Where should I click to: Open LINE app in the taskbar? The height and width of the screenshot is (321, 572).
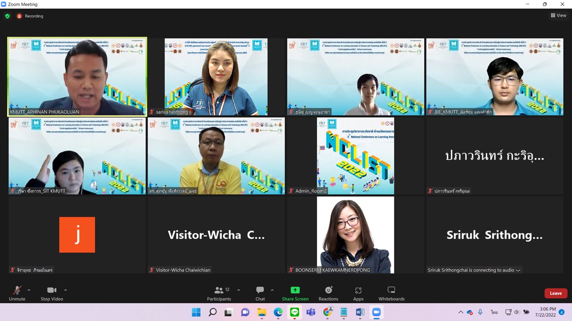tap(294, 312)
